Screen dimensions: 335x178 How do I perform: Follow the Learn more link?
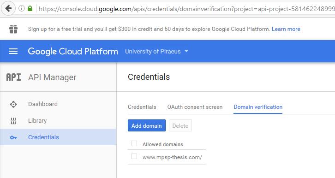pyautogui.click(x=286, y=29)
